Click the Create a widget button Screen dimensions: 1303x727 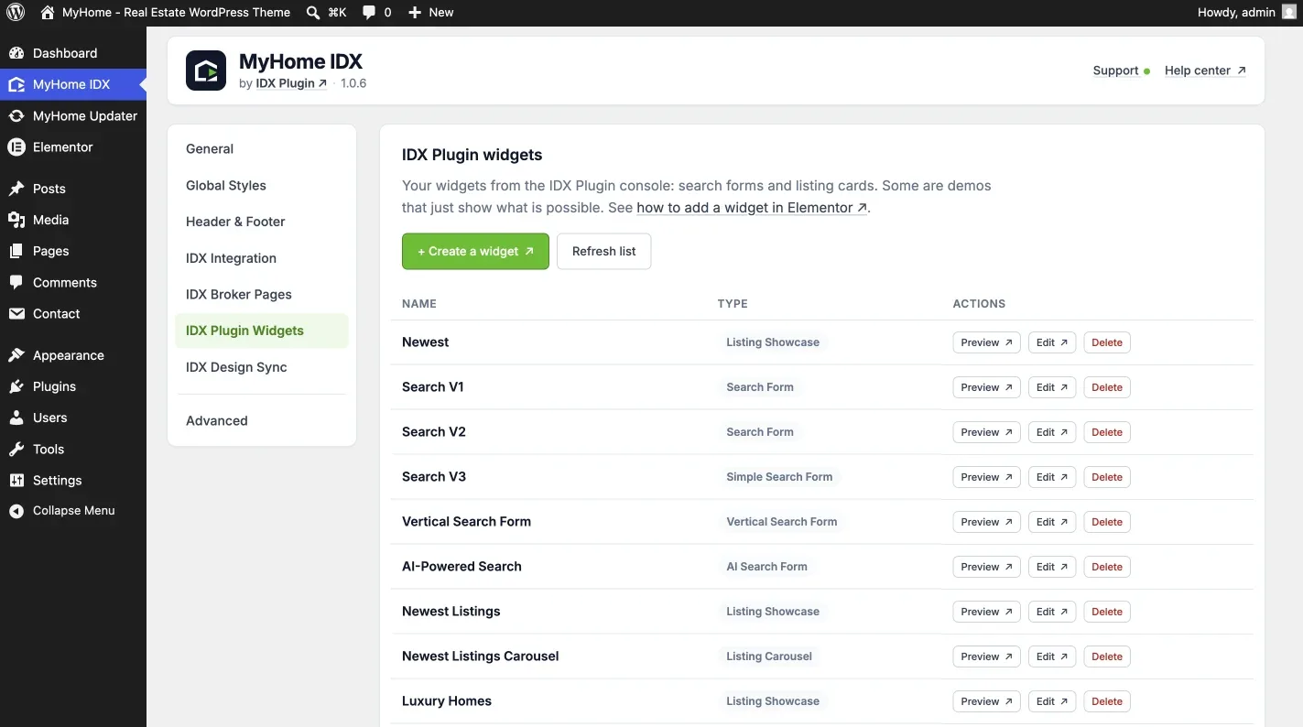pyautogui.click(x=475, y=251)
